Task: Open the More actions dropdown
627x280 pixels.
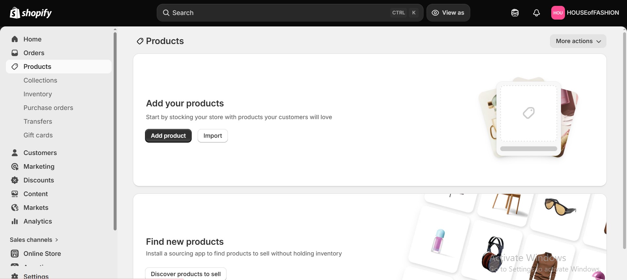Action: coord(578,41)
